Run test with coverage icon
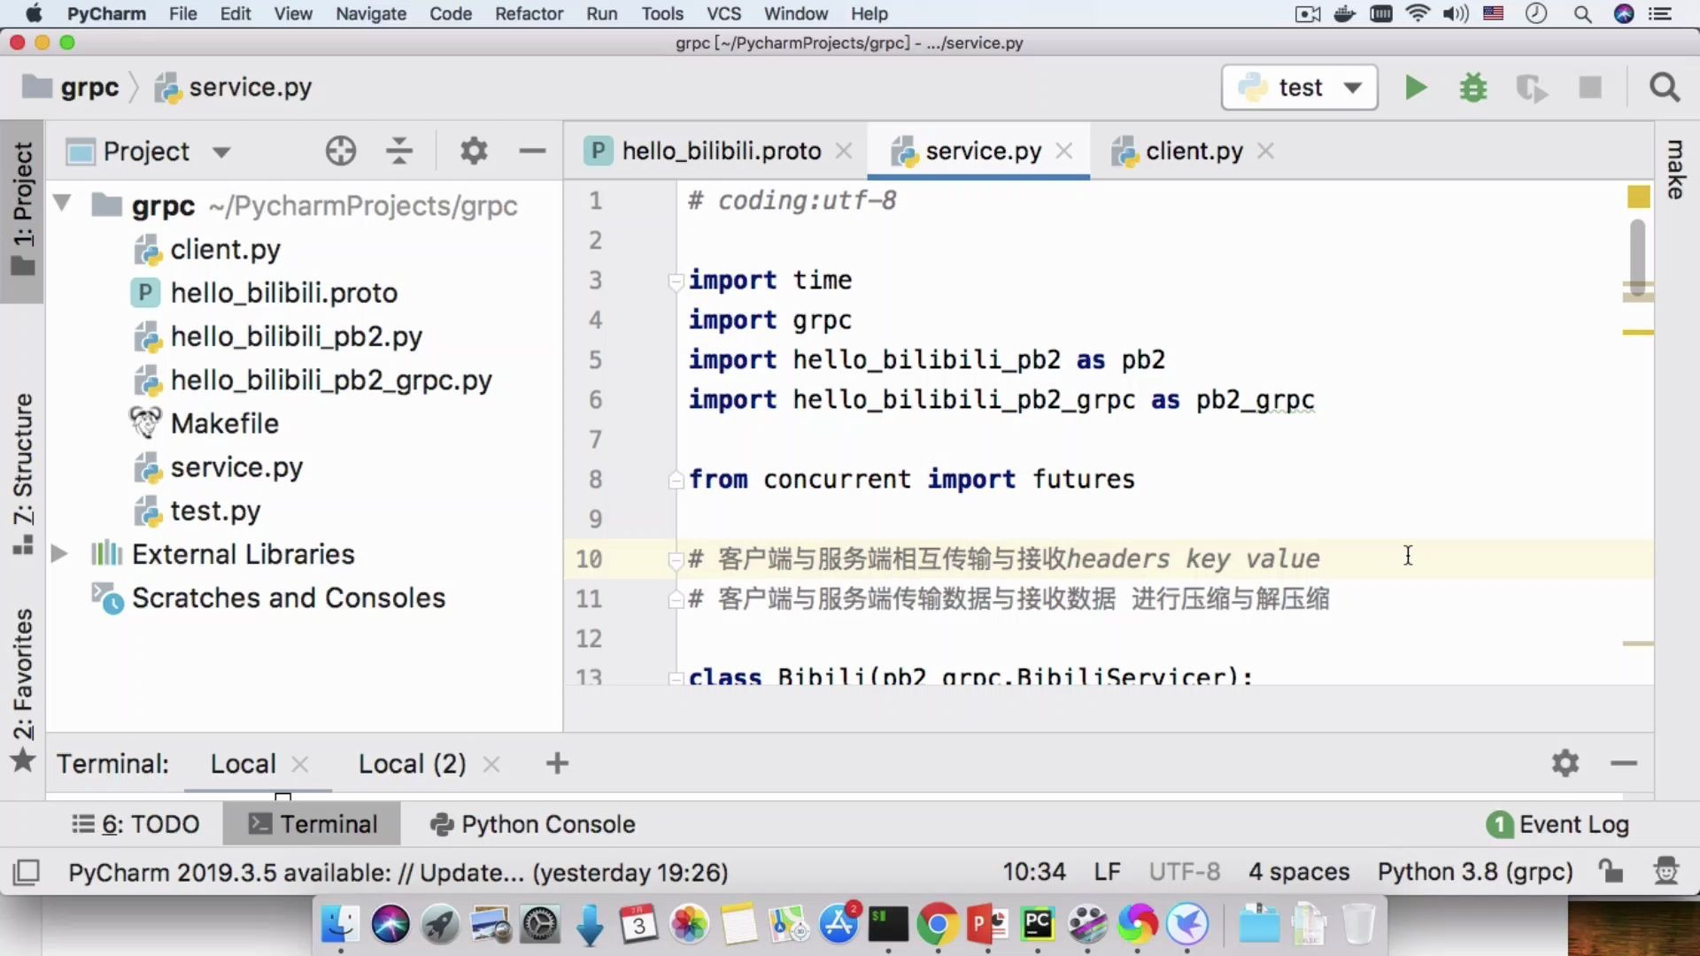The image size is (1700, 956). point(1532,88)
